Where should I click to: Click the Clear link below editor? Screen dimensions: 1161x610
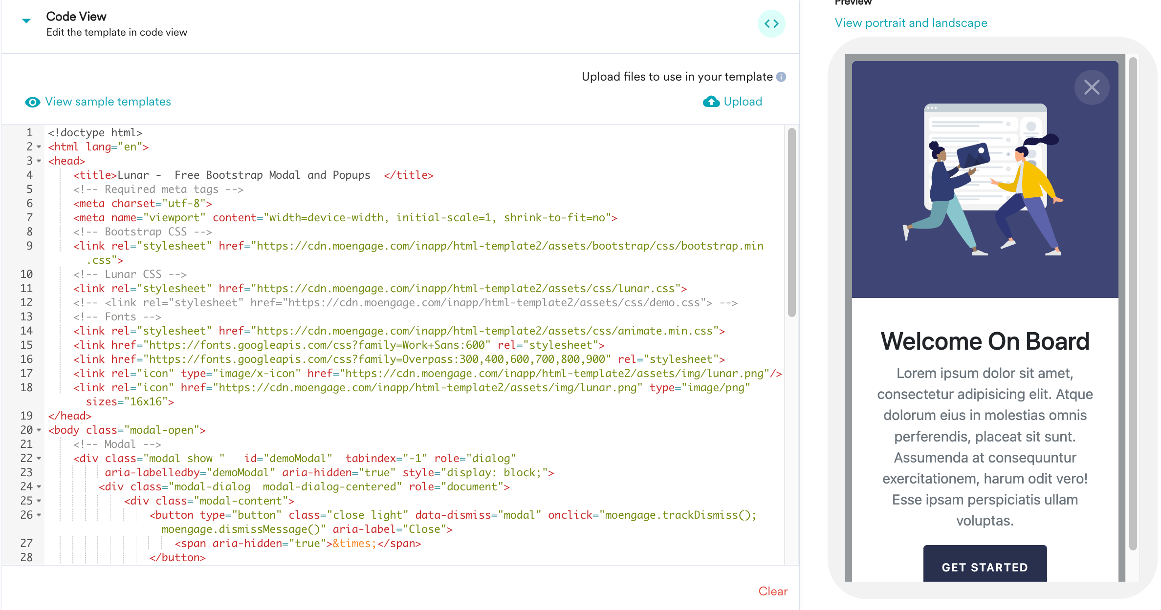(x=773, y=591)
